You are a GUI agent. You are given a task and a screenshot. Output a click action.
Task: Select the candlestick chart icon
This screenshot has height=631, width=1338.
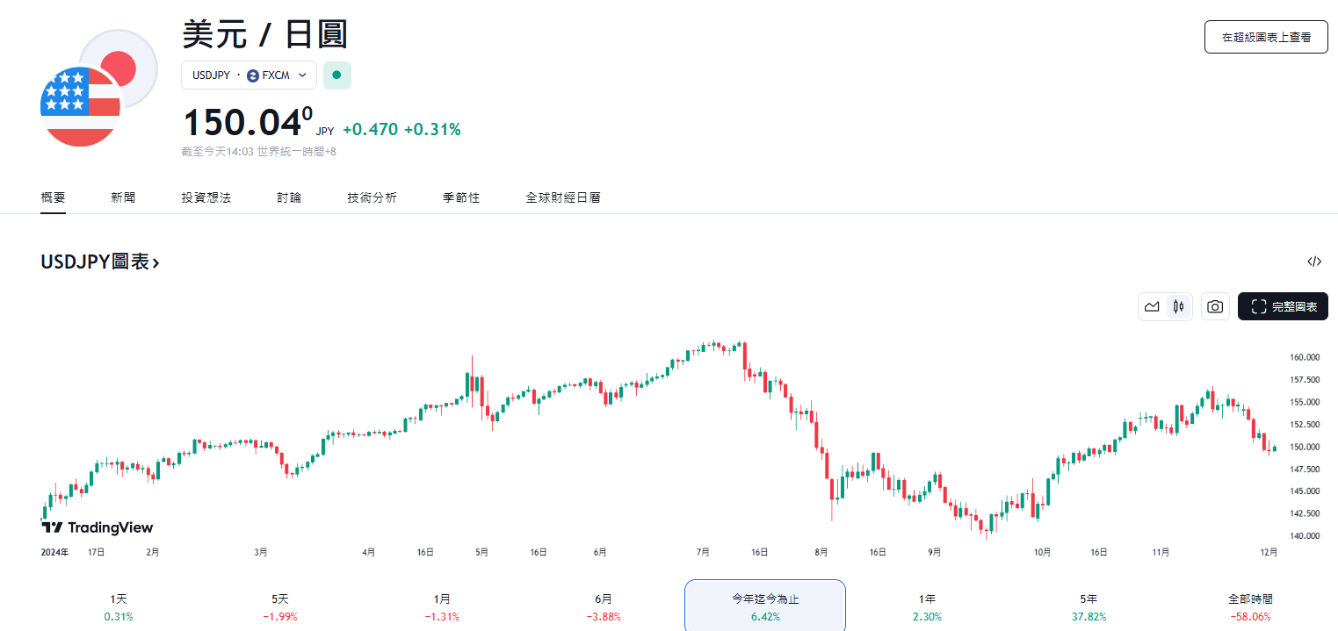tap(1177, 306)
